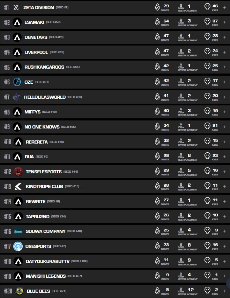Click the O2ESPORTS blue circle logo
Screen dimensions: 230x298
click(18, 246)
